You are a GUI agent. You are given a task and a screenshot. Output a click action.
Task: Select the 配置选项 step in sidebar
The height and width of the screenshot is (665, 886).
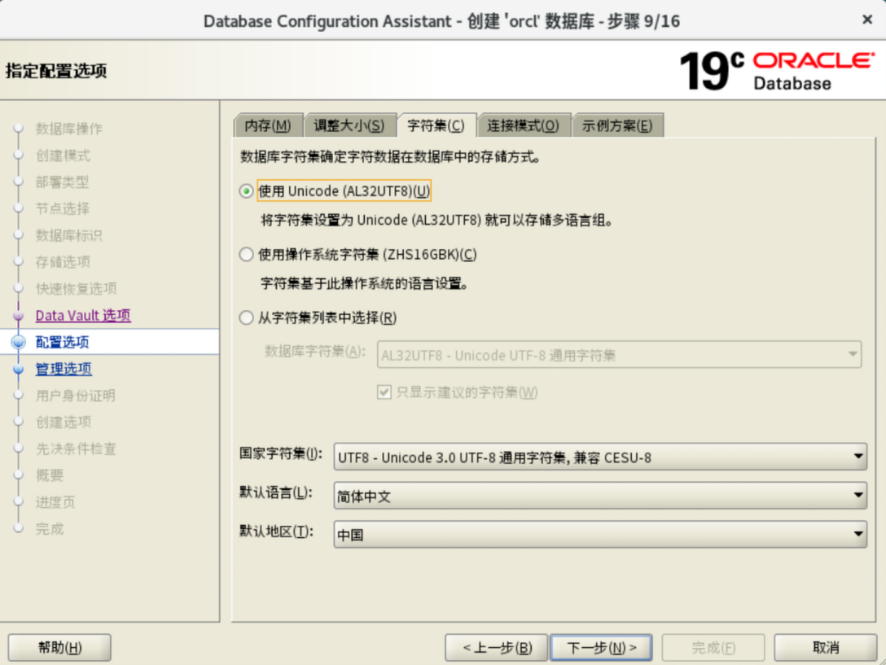63,343
